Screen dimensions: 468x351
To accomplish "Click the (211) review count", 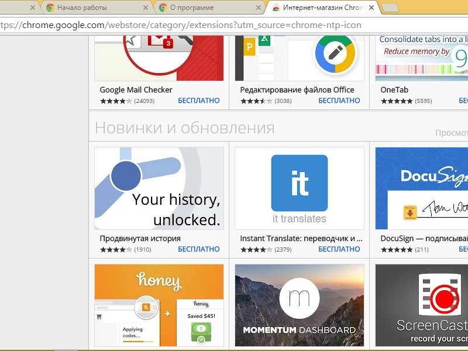I will coord(421,250).
